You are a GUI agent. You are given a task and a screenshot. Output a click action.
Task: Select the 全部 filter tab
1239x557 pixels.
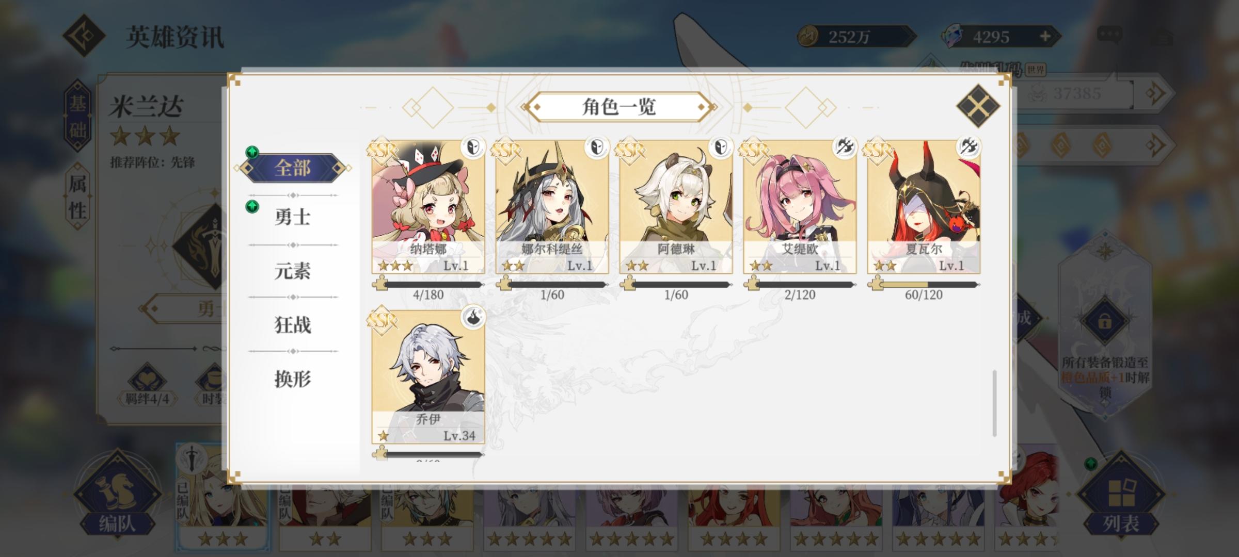[293, 168]
